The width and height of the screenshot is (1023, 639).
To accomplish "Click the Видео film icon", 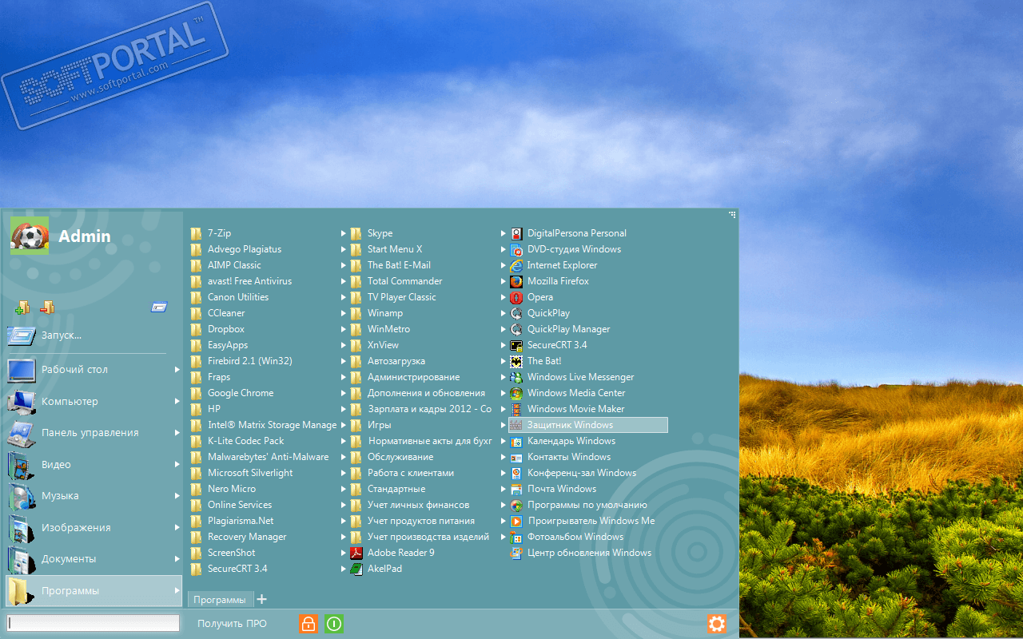I will click(x=22, y=464).
